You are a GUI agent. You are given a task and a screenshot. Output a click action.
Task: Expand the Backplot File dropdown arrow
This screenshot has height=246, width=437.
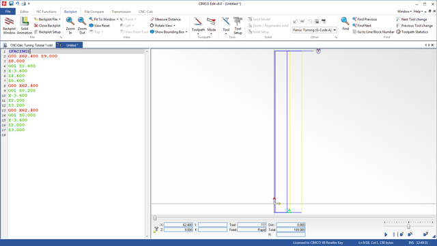59,19
